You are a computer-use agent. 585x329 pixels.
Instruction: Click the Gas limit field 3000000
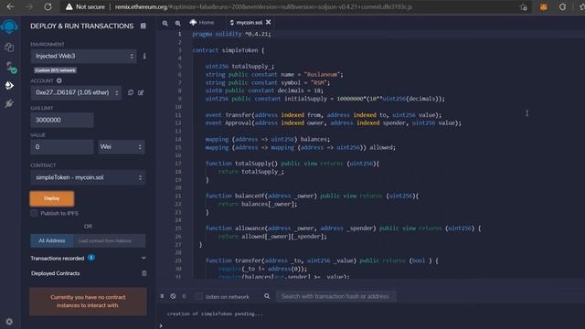(62, 120)
